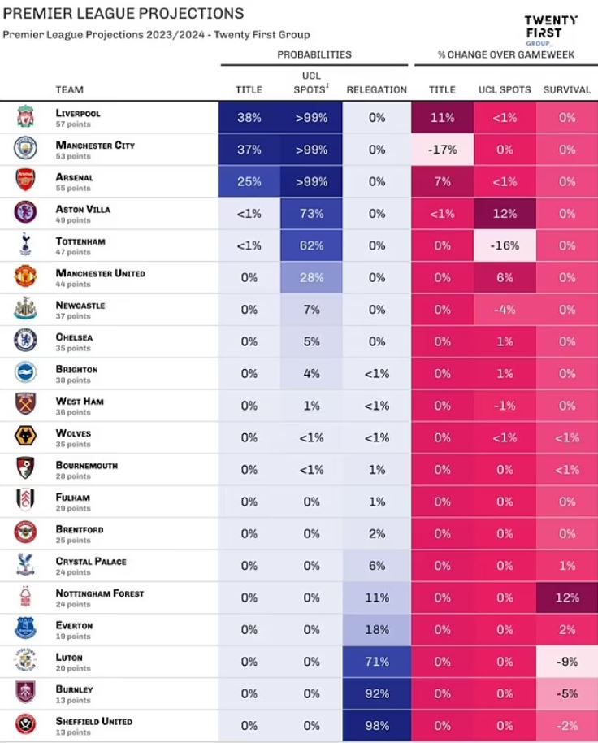The width and height of the screenshot is (598, 743).
Task: Click the Liverpool club crest
Action: tap(25, 117)
